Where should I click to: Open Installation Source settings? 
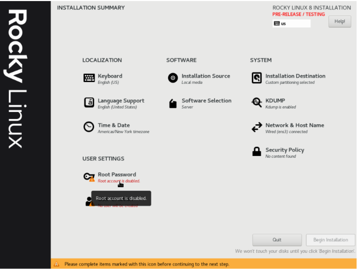pos(199,79)
